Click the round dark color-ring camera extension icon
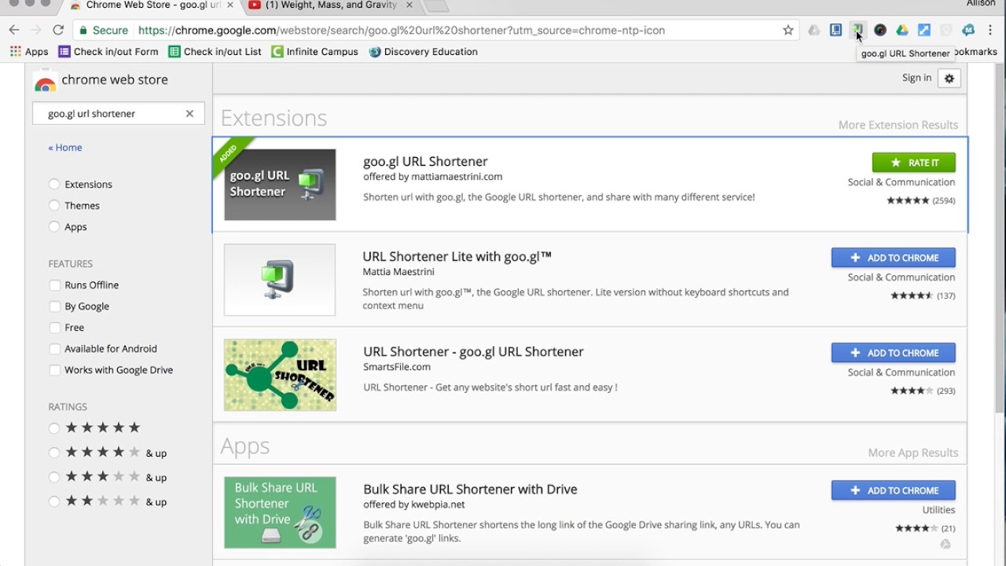1006x566 pixels. pos(880,30)
